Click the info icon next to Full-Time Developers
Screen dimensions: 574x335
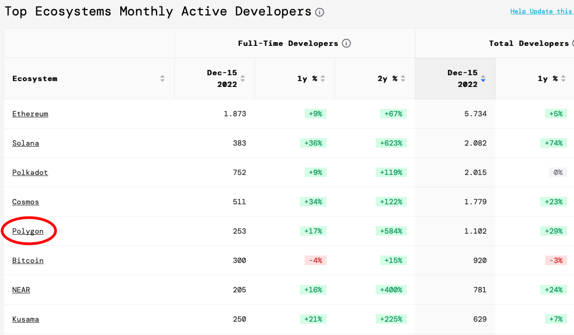click(346, 43)
